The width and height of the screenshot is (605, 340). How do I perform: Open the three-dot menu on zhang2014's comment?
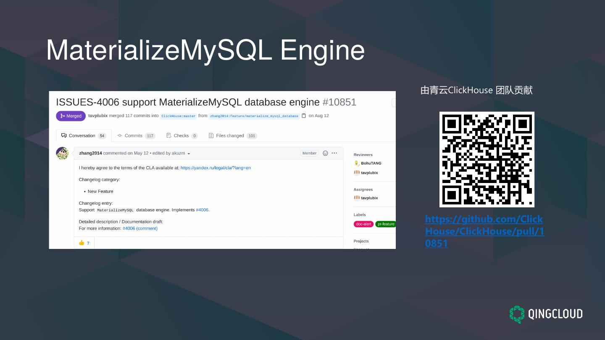coord(334,153)
